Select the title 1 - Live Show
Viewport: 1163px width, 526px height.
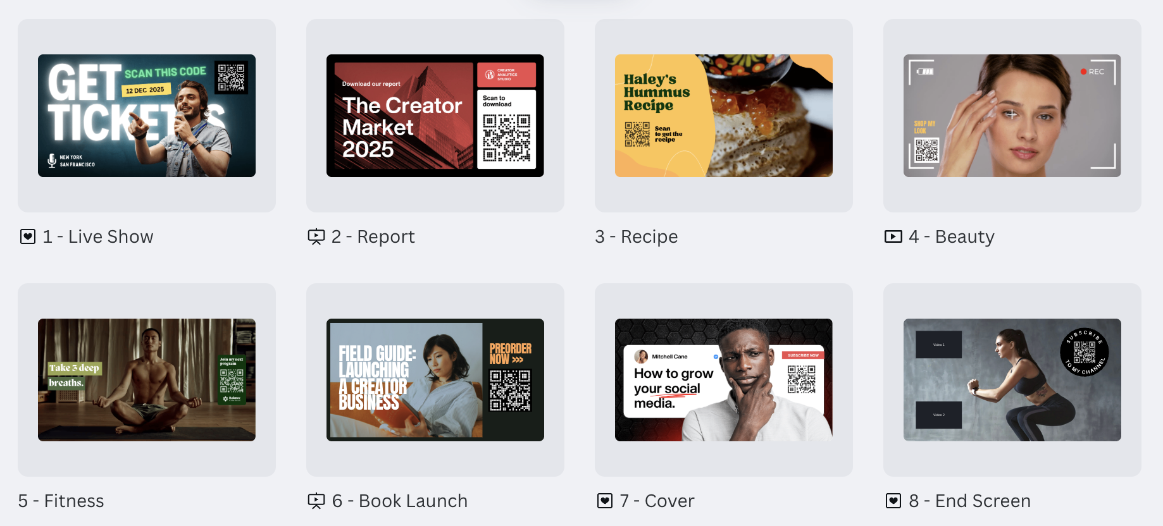pos(98,237)
